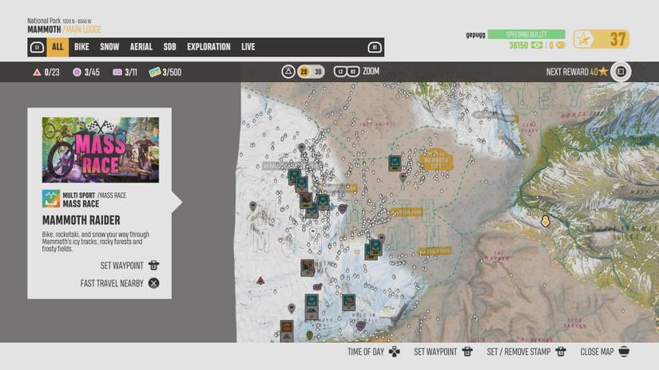Click the gold coin currency icon
The height and width of the screenshot is (370, 659).
tap(560, 45)
